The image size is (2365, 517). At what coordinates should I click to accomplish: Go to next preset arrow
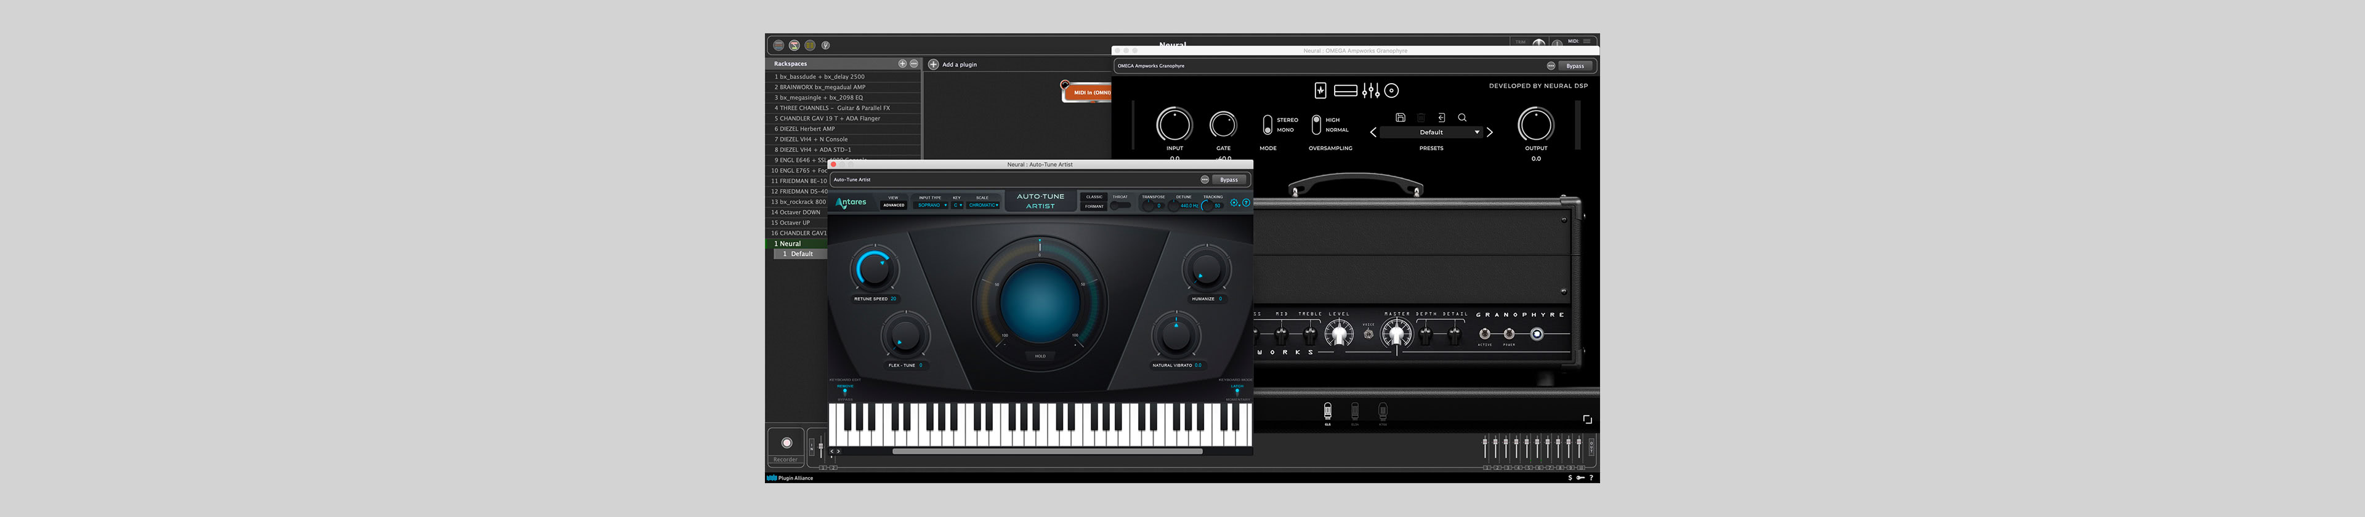1490,132
